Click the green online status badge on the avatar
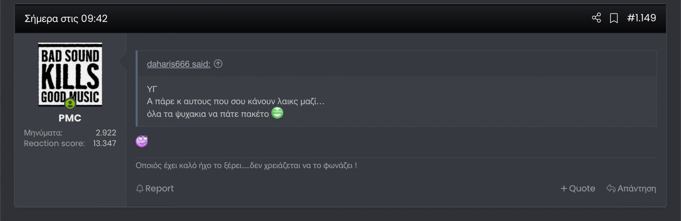 pyautogui.click(x=70, y=104)
